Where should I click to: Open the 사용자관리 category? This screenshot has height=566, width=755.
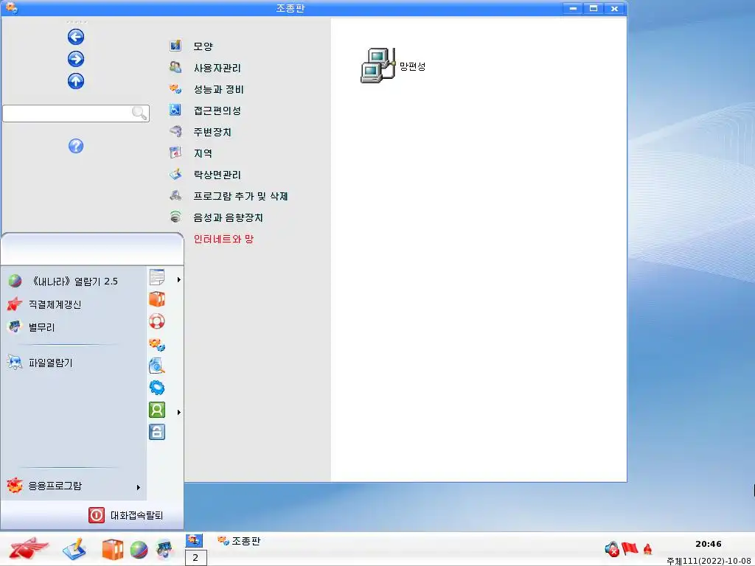click(x=218, y=68)
